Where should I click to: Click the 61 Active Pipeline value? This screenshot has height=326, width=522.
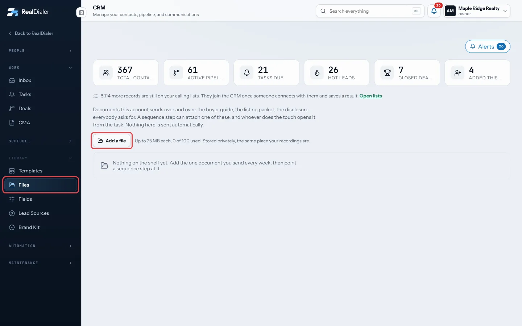(192, 70)
